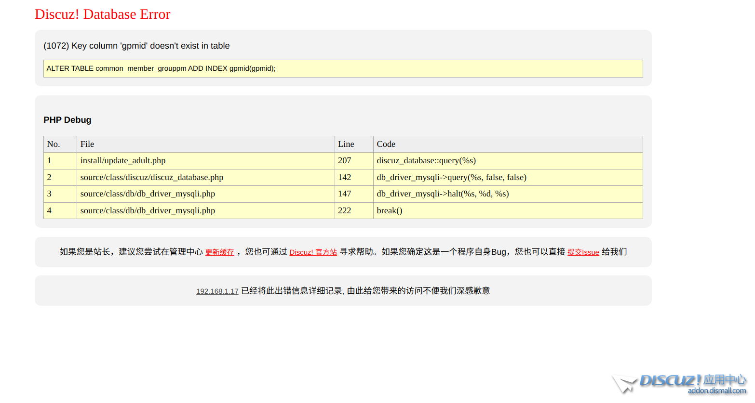Image resolution: width=755 pixels, height=403 pixels.
Task: Click the PHP Debug heading
Action: (x=67, y=120)
